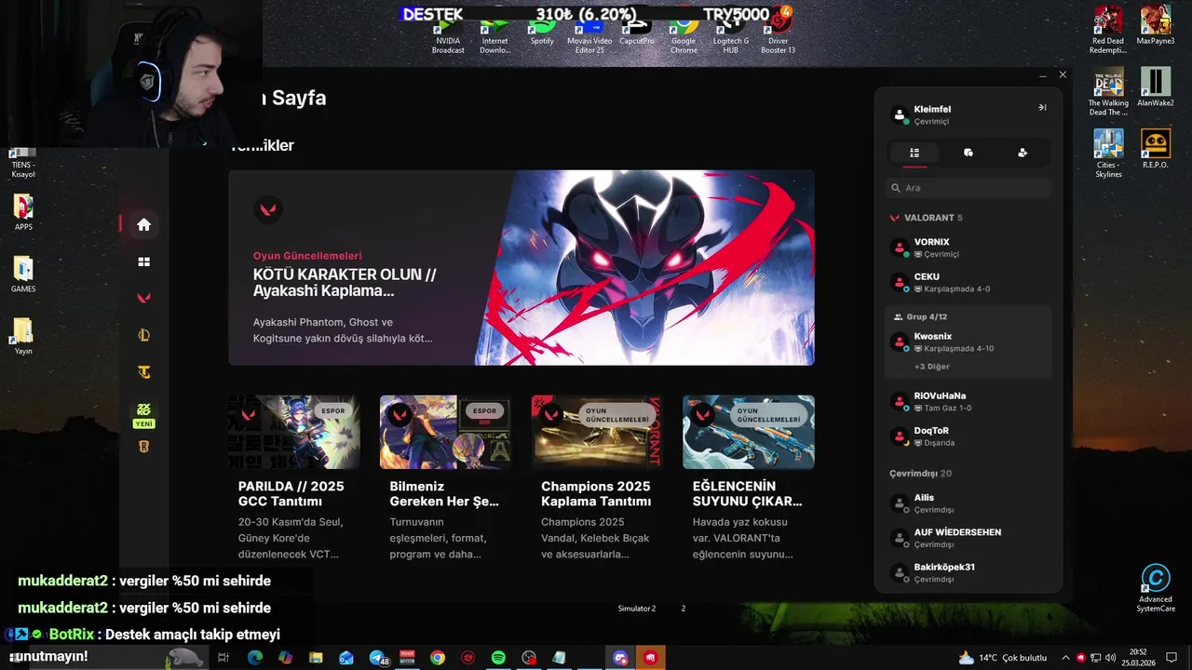Open Advanced SystemCare desktop icon
The height and width of the screenshot is (670, 1192).
(1156, 588)
